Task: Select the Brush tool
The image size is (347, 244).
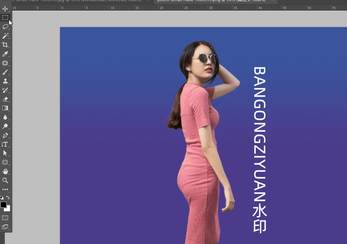Action: 5,72
